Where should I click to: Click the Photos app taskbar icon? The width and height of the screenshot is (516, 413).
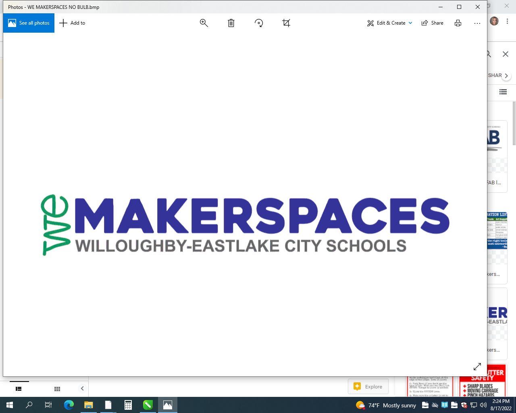pos(168,405)
